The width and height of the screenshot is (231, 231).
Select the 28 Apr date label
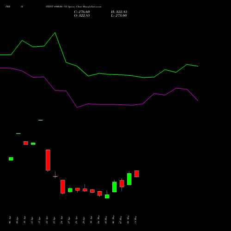pyautogui.click(x=77, y=220)
